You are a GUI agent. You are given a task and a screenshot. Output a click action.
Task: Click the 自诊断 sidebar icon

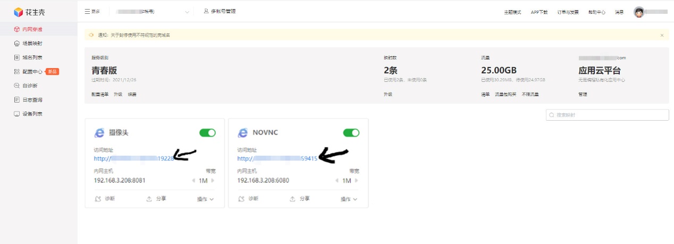point(17,86)
